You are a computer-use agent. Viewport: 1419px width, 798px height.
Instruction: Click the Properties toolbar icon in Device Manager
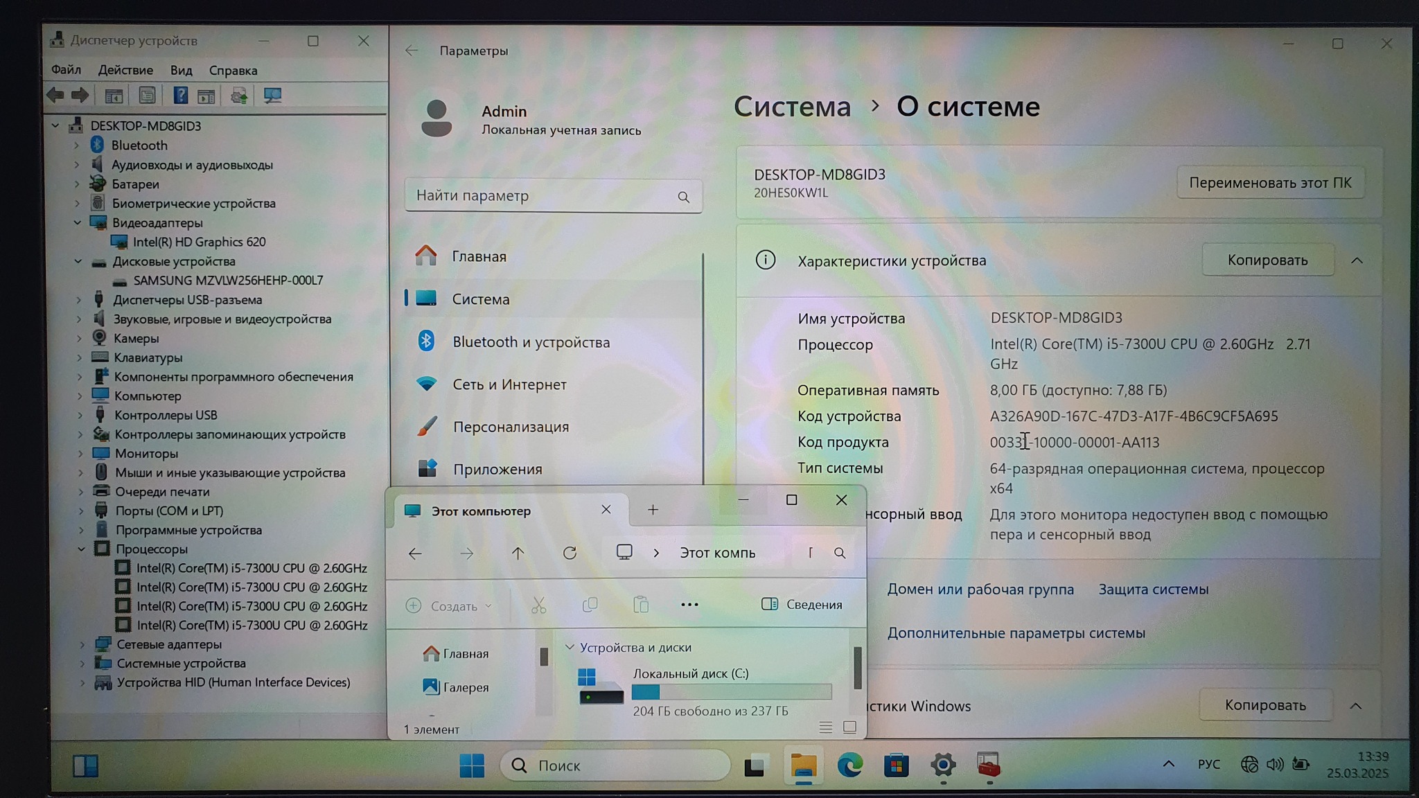pyautogui.click(x=147, y=96)
